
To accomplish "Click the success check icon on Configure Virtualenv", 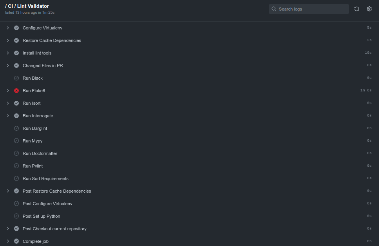I will (16, 27).
